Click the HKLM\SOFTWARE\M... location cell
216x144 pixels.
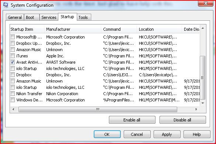click(x=159, y=100)
